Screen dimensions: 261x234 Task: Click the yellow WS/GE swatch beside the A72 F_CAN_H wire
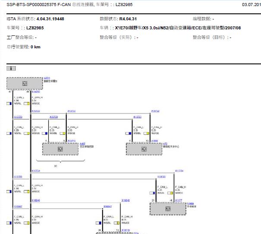tap(146, 133)
